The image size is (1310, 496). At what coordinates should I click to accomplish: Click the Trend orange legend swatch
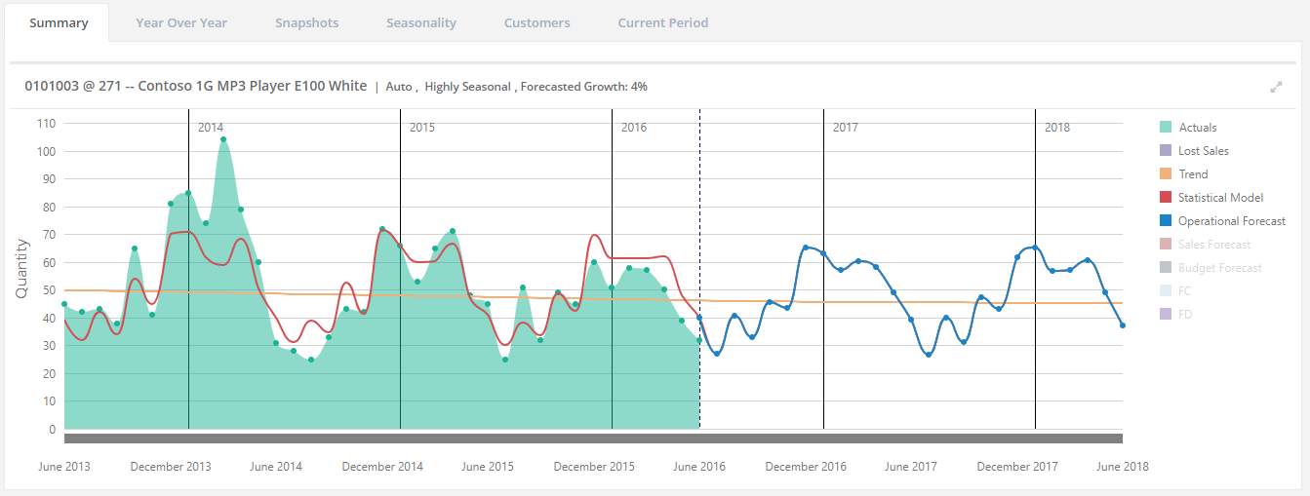pyautogui.click(x=1165, y=174)
